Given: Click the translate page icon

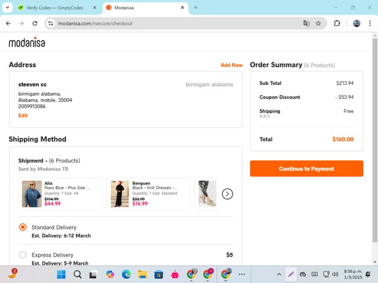Looking at the screenshot, I should click(307, 24).
